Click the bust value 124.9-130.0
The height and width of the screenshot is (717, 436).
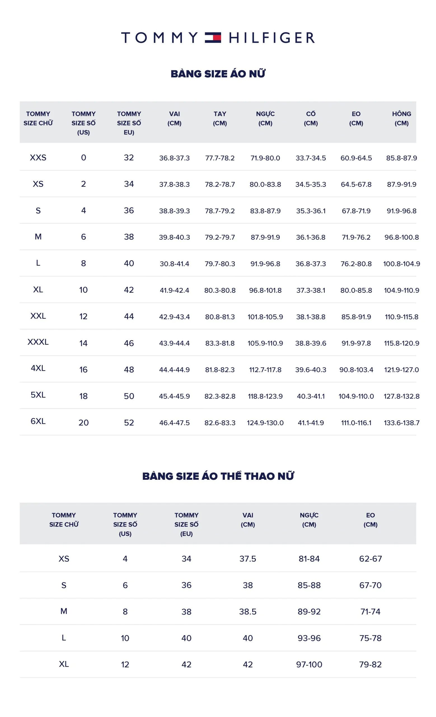tap(265, 423)
